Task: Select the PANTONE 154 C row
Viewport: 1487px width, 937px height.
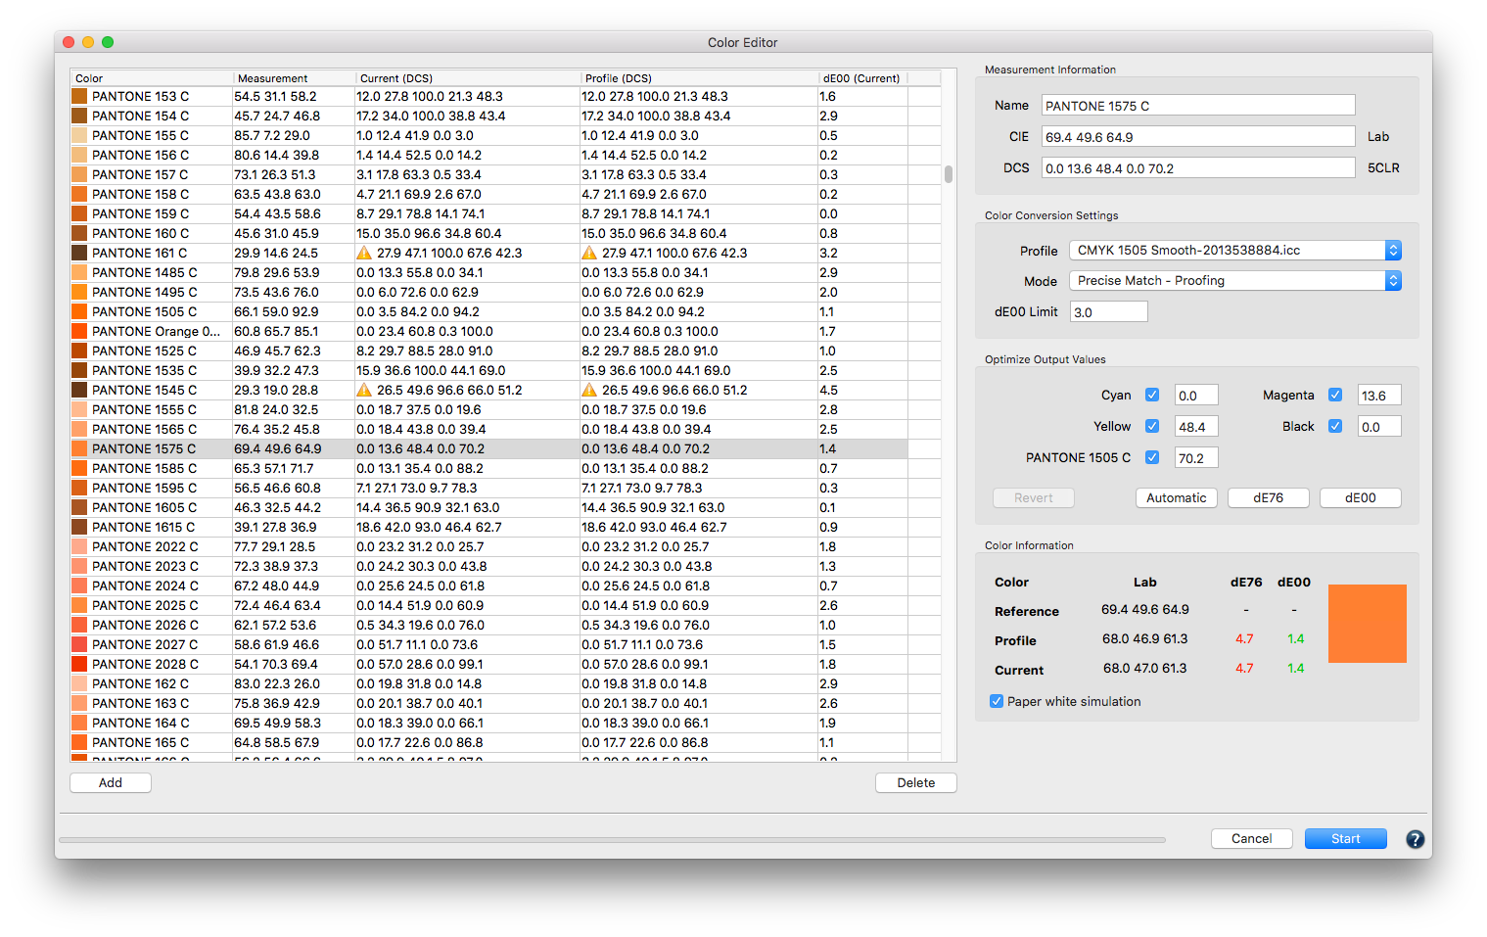Action: [x=489, y=116]
